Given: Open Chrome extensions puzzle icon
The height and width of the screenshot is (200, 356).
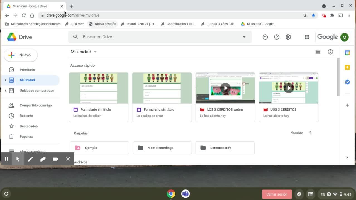Looking at the screenshot, I should tap(332, 15).
